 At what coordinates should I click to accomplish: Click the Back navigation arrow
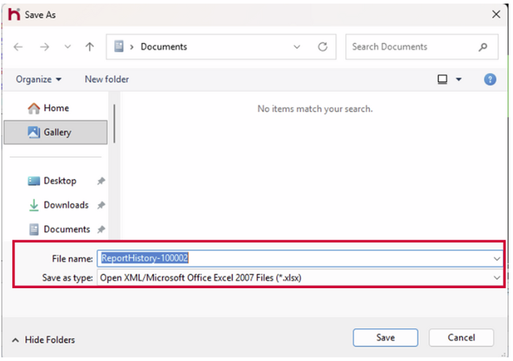tap(19, 47)
